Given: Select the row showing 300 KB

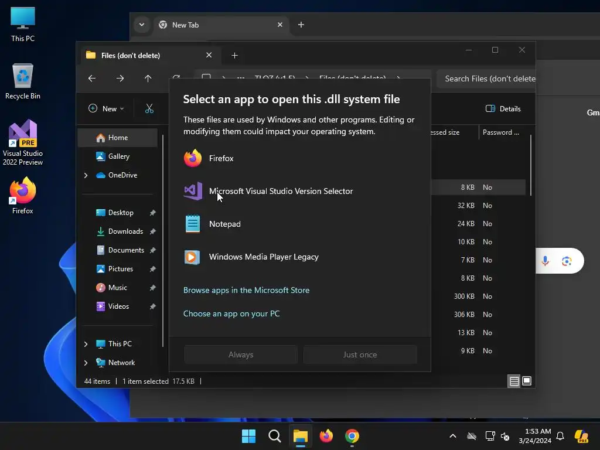Looking at the screenshot, I should point(478,296).
